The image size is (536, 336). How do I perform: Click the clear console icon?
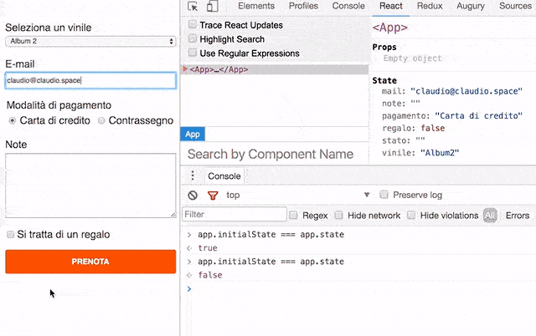(193, 195)
